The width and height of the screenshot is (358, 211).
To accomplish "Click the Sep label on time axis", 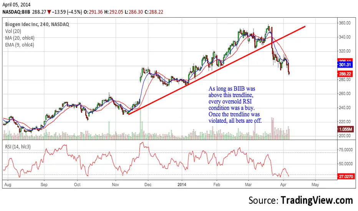I will 44,185.
